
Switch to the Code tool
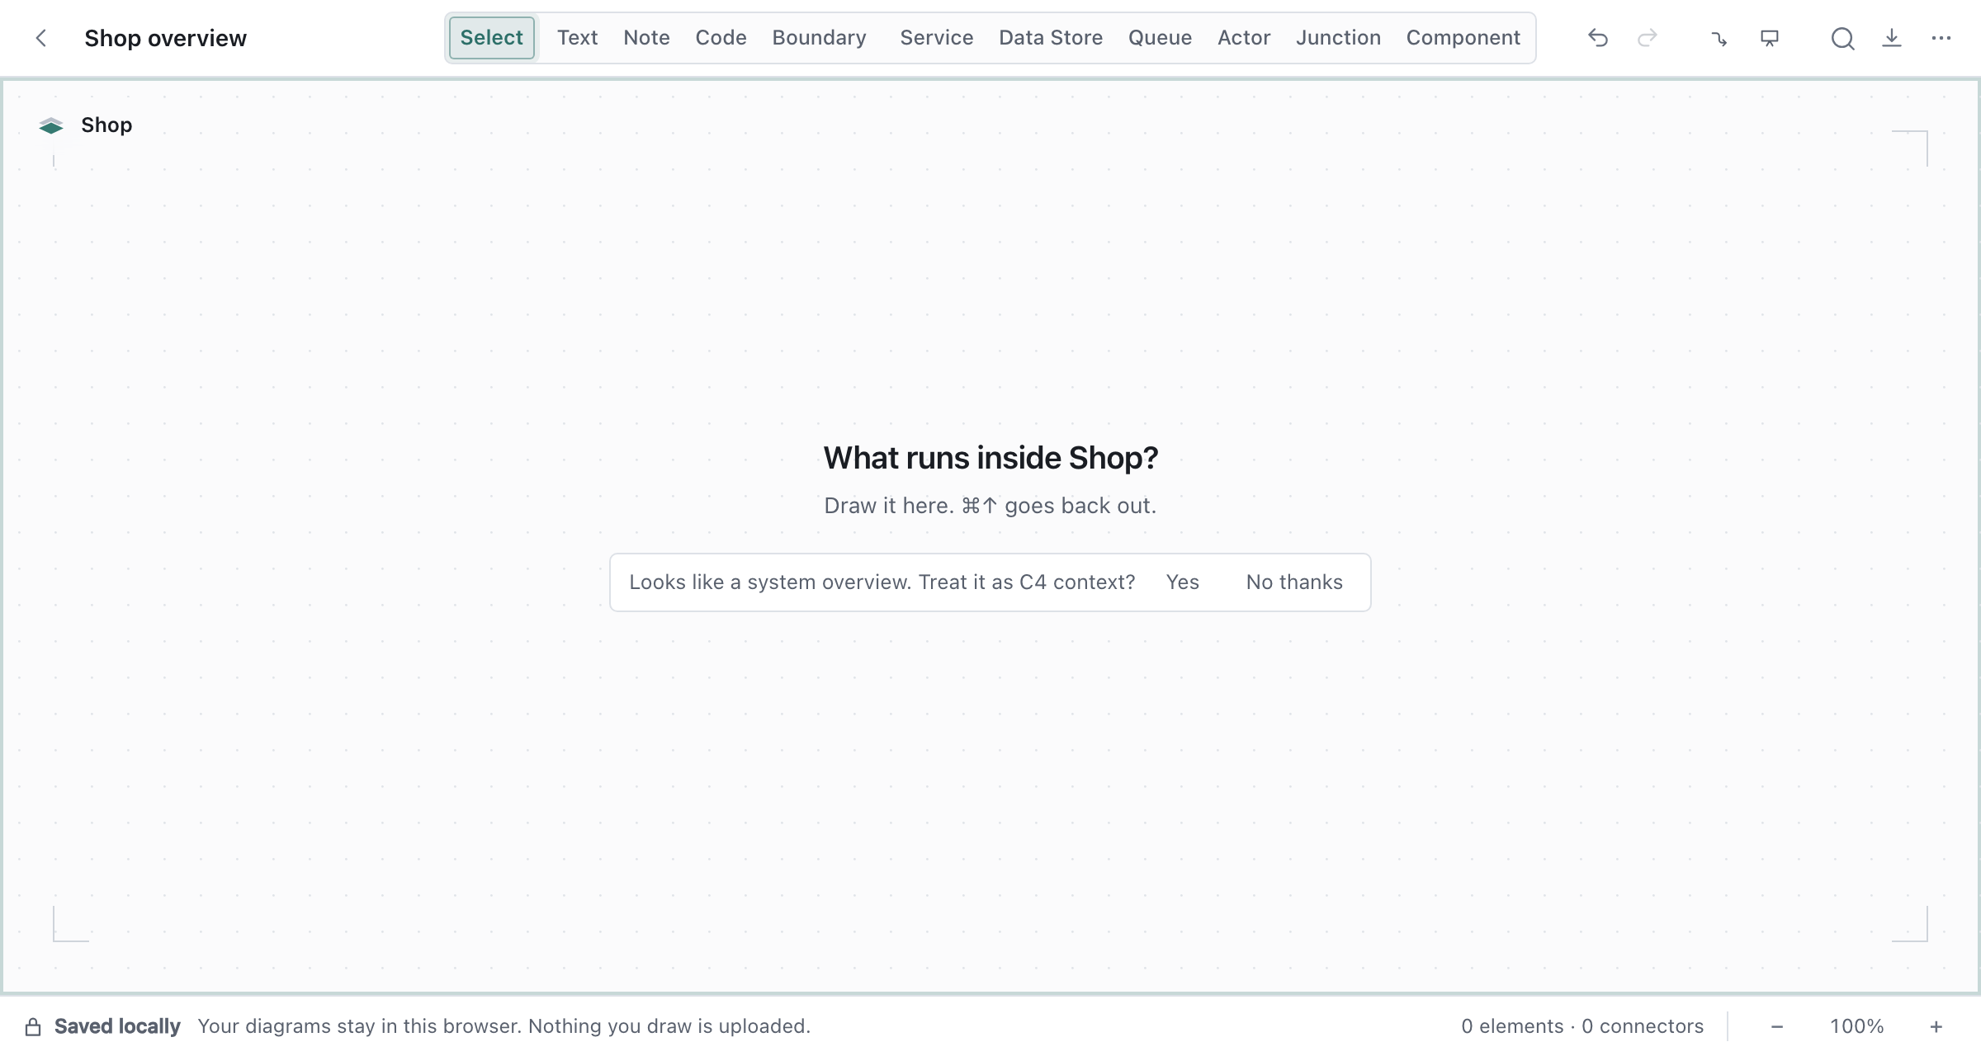(x=721, y=38)
